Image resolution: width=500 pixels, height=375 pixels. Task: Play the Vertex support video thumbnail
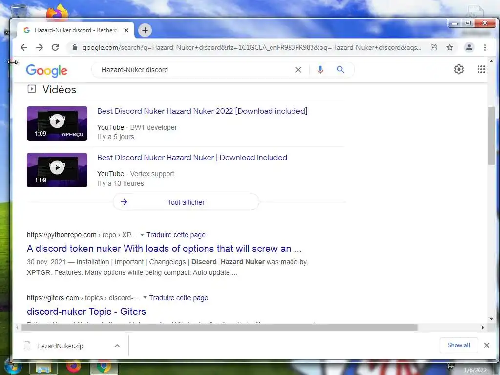(x=57, y=170)
